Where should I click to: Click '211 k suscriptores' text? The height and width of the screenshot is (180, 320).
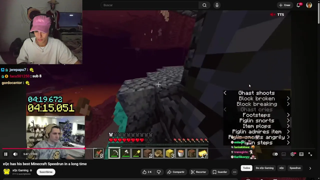click(21, 174)
